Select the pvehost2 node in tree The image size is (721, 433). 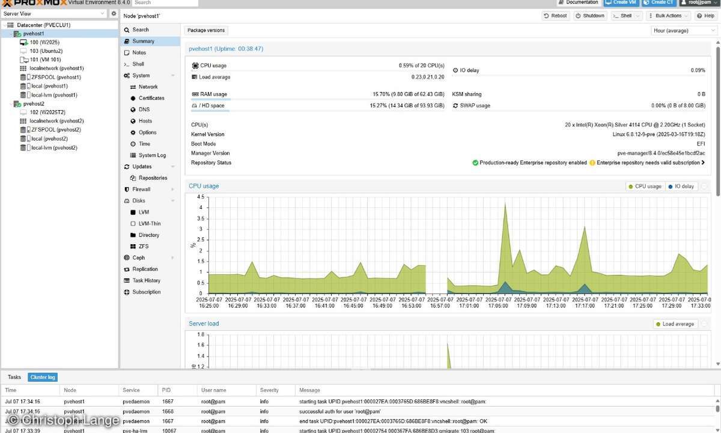tap(34, 103)
